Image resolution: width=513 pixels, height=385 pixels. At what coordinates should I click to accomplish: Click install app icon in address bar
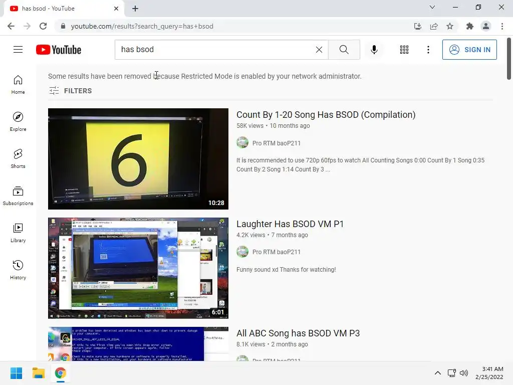(x=418, y=26)
